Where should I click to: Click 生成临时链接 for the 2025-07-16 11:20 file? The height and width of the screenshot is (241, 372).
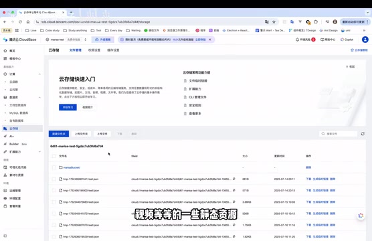click(320, 236)
